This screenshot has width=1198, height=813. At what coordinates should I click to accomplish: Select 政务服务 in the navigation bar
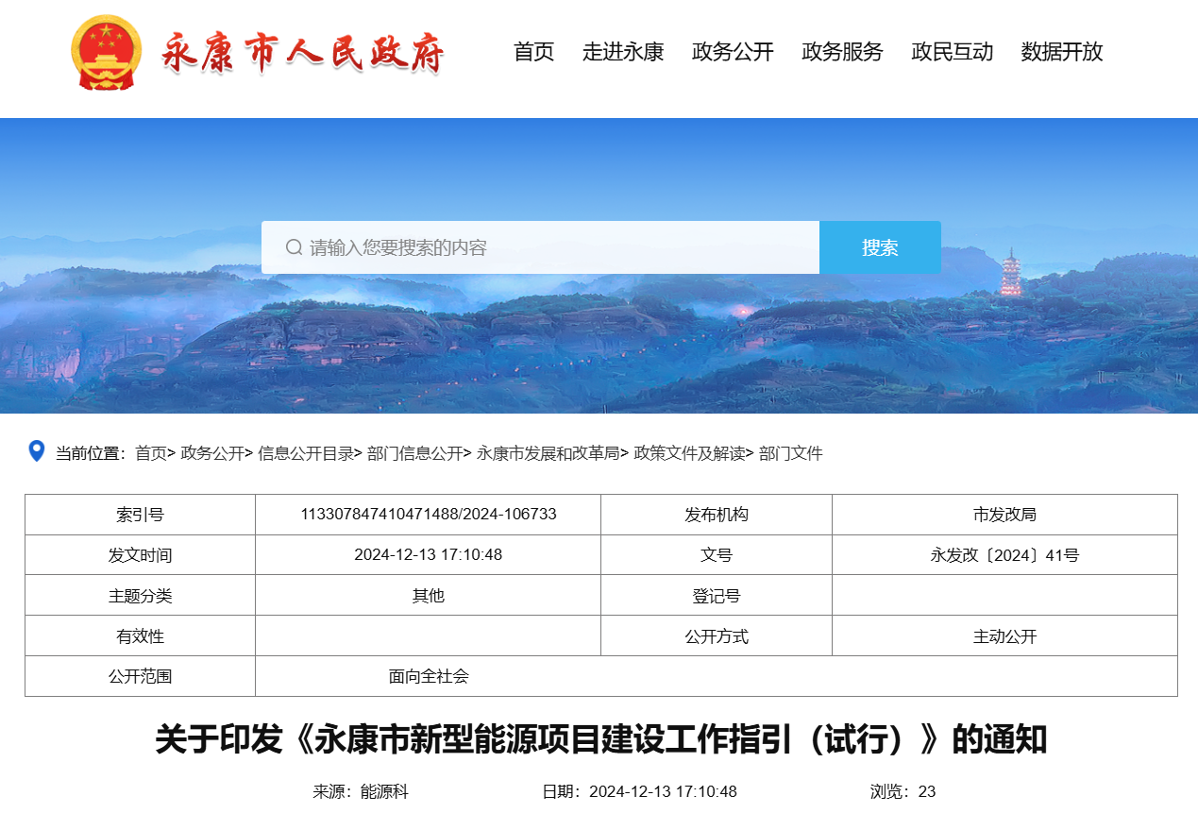click(842, 52)
